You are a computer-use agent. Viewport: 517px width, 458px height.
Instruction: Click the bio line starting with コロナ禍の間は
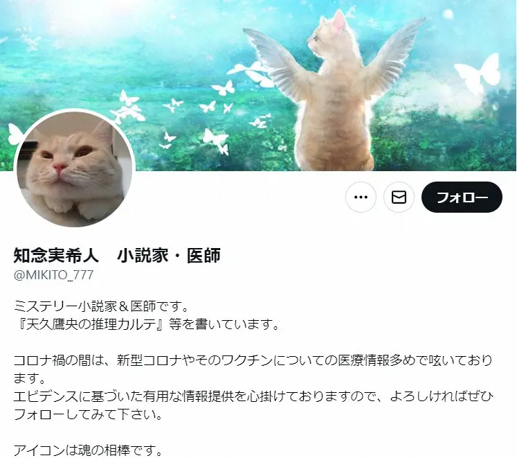(253, 369)
